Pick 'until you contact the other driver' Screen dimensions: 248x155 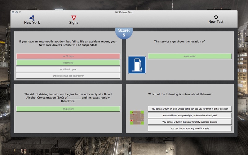(x=68, y=76)
